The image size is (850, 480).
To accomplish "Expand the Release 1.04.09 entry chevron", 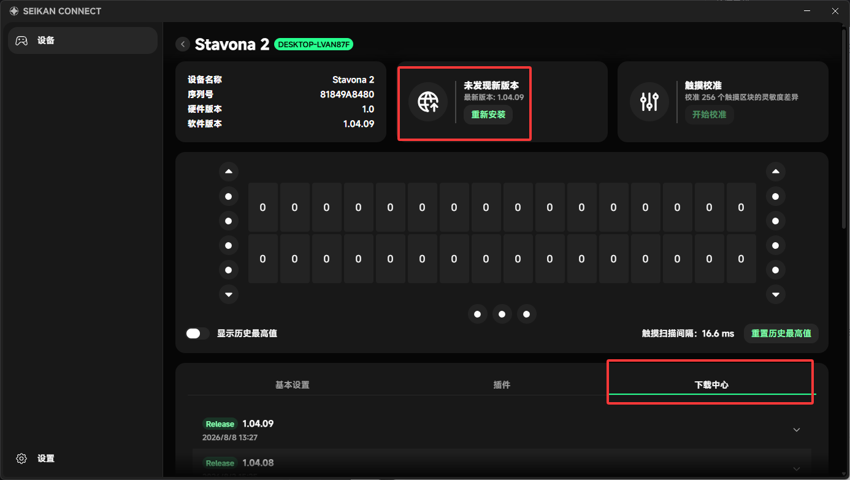I will point(797,430).
